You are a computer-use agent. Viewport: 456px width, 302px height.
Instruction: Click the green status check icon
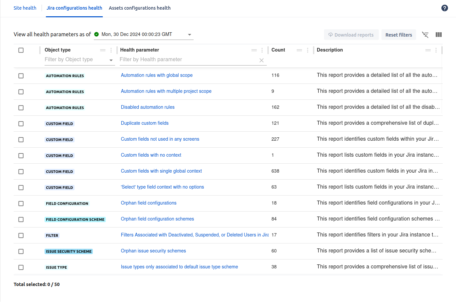tap(96, 34)
